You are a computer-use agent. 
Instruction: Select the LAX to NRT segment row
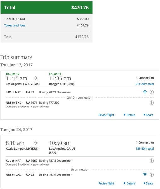pyautogui.click(x=80, y=92)
